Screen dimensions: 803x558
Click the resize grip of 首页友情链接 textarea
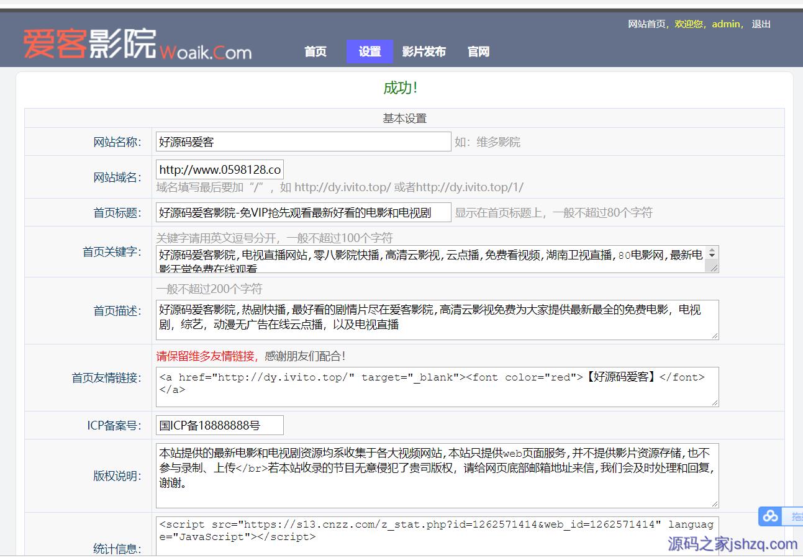[x=715, y=403]
